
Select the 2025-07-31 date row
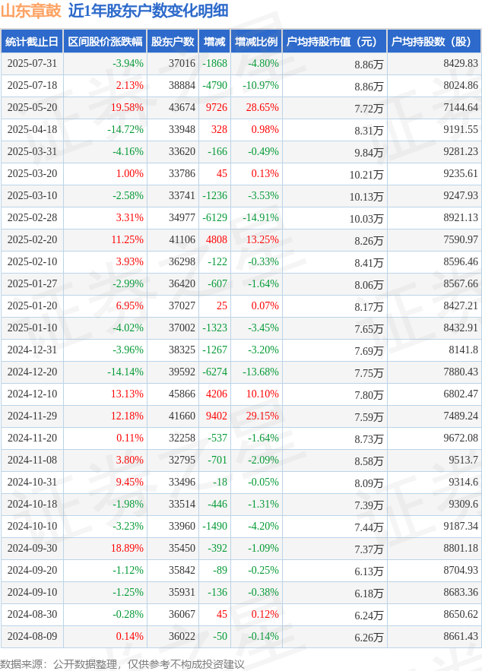point(241,64)
